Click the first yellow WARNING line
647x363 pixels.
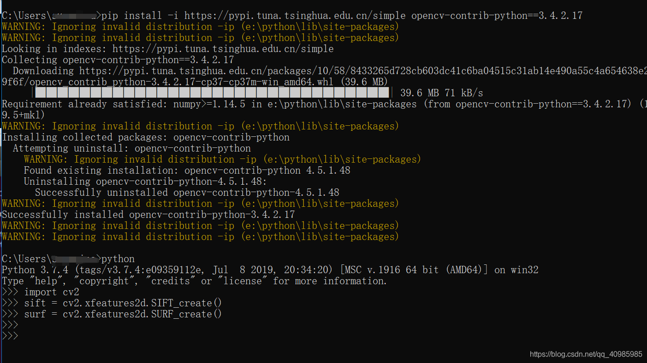pyautogui.click(x=200, y=26)
